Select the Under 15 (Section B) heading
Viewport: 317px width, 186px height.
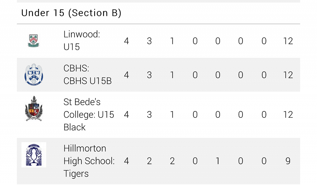pyautogui.click(x=71, y=13)
